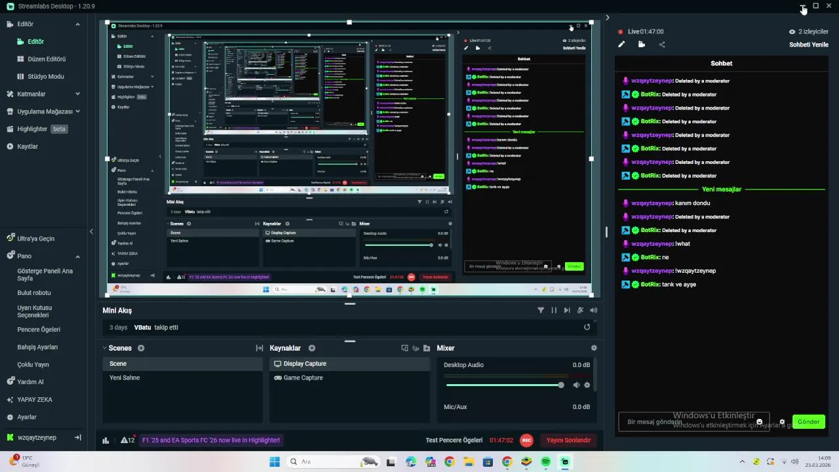The height and width of the screenshot is (472, 839).
Task: Expand the Katmanlar sidebar section
Action: pyautogui.click(x=77, y=94)
